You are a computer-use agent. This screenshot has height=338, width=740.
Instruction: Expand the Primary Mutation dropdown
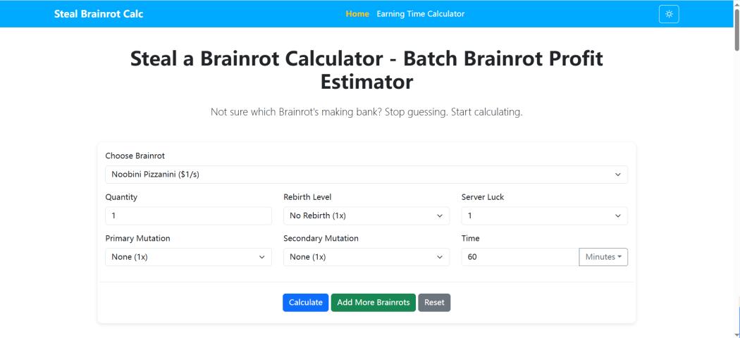coord(188,257)
